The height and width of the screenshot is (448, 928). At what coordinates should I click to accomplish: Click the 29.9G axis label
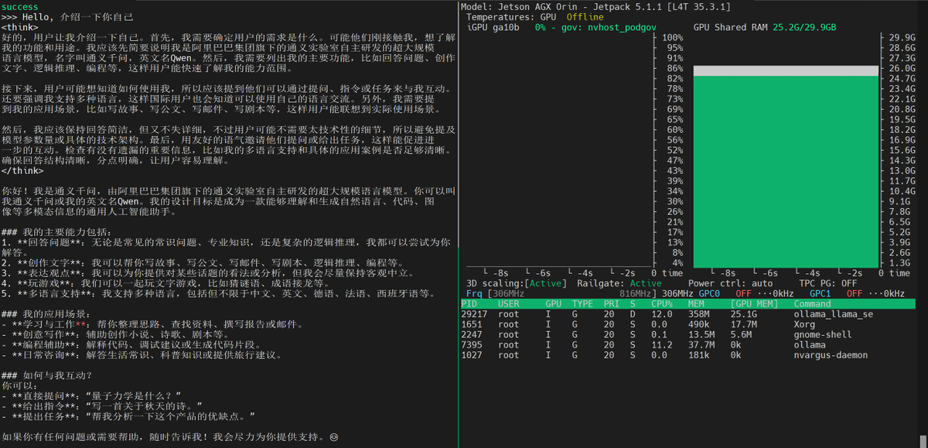pyautogui.click(x=902, y=37)
